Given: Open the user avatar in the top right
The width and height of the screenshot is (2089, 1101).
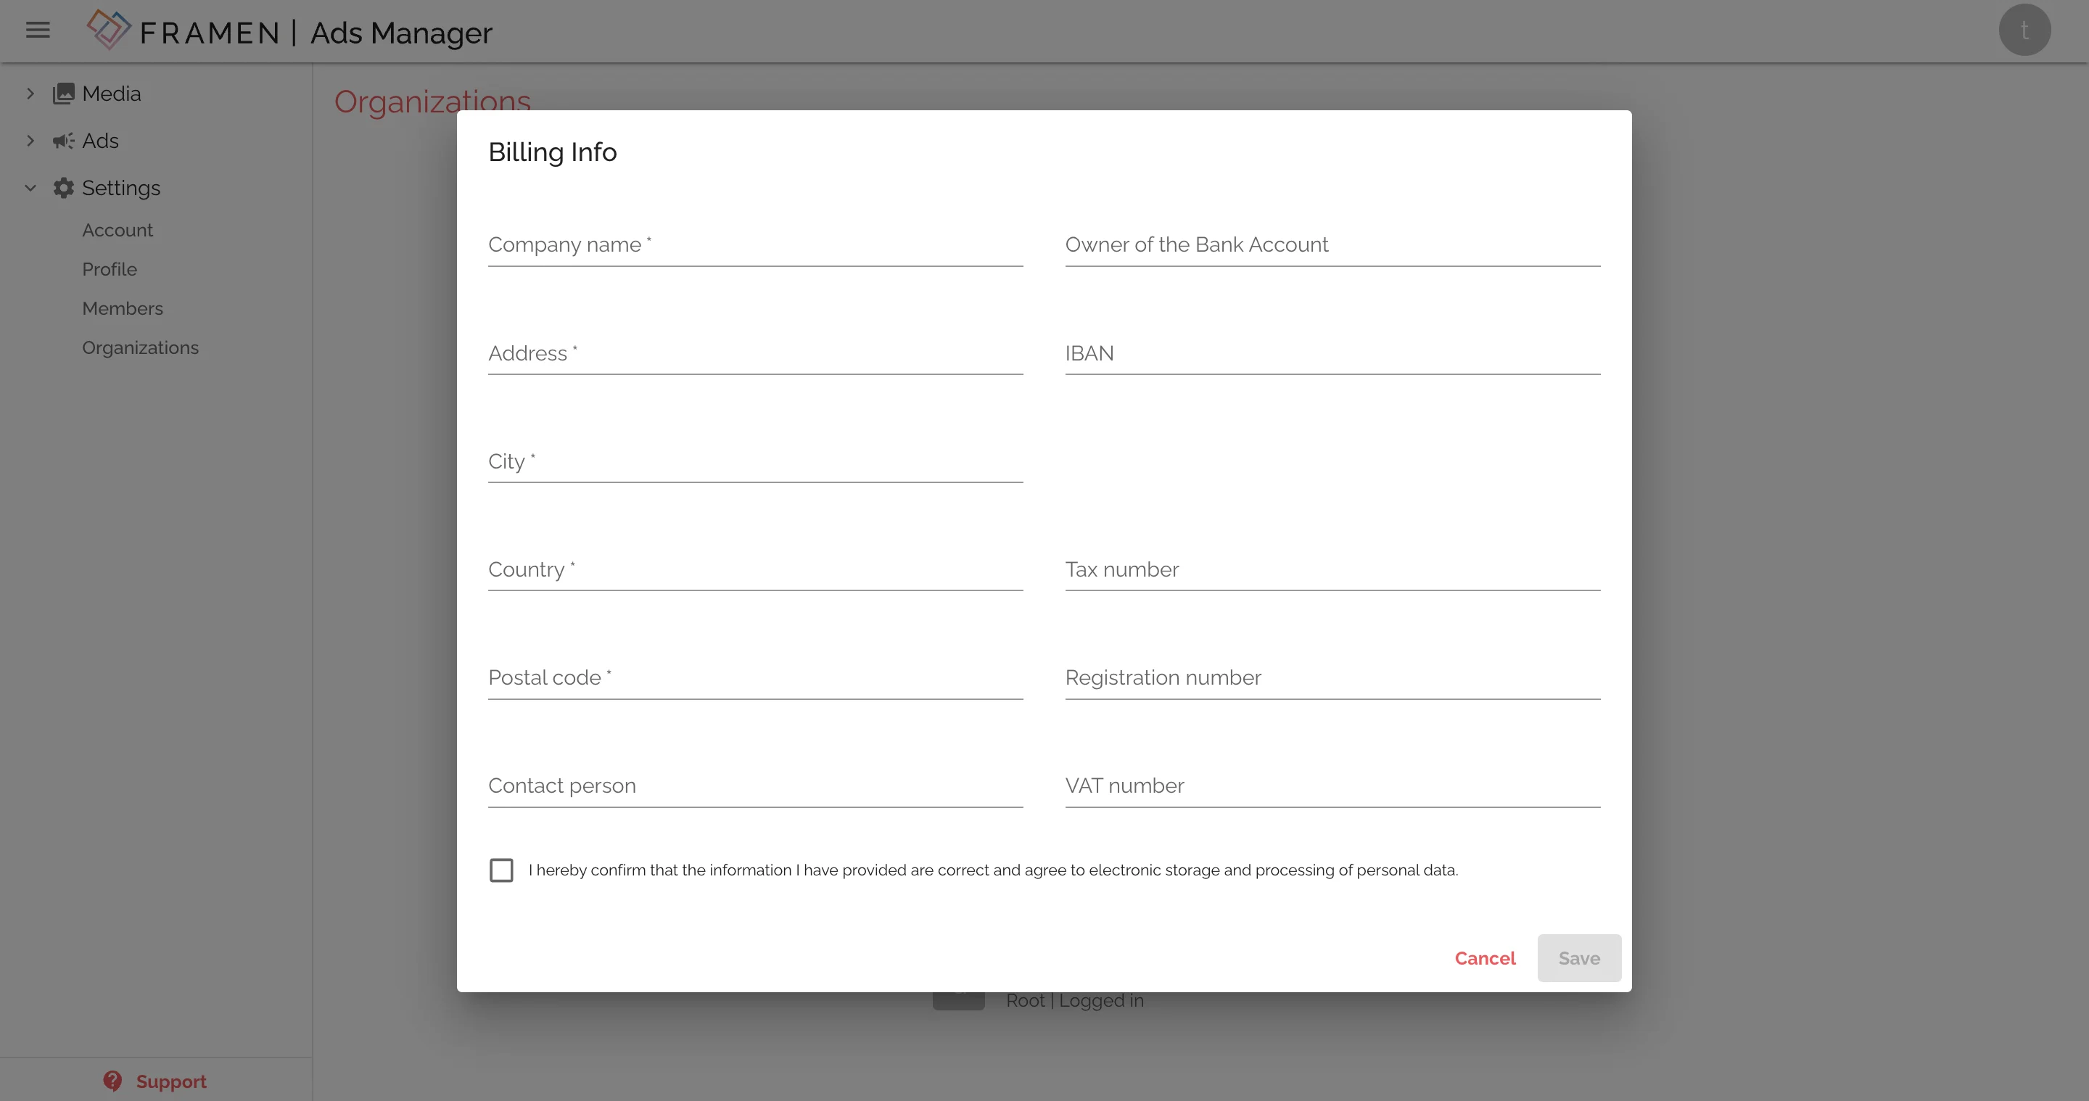Looking at the screenshot, I should pos(2024,30).
